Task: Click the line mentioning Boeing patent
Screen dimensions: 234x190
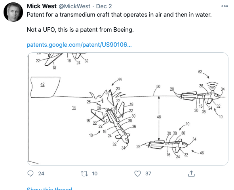Action: [80, 30]
